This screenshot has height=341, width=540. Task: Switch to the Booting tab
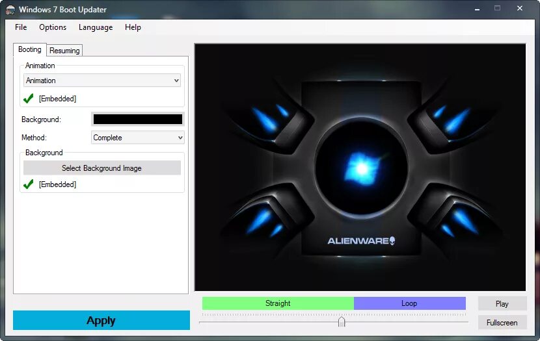[x=30, y=49]
